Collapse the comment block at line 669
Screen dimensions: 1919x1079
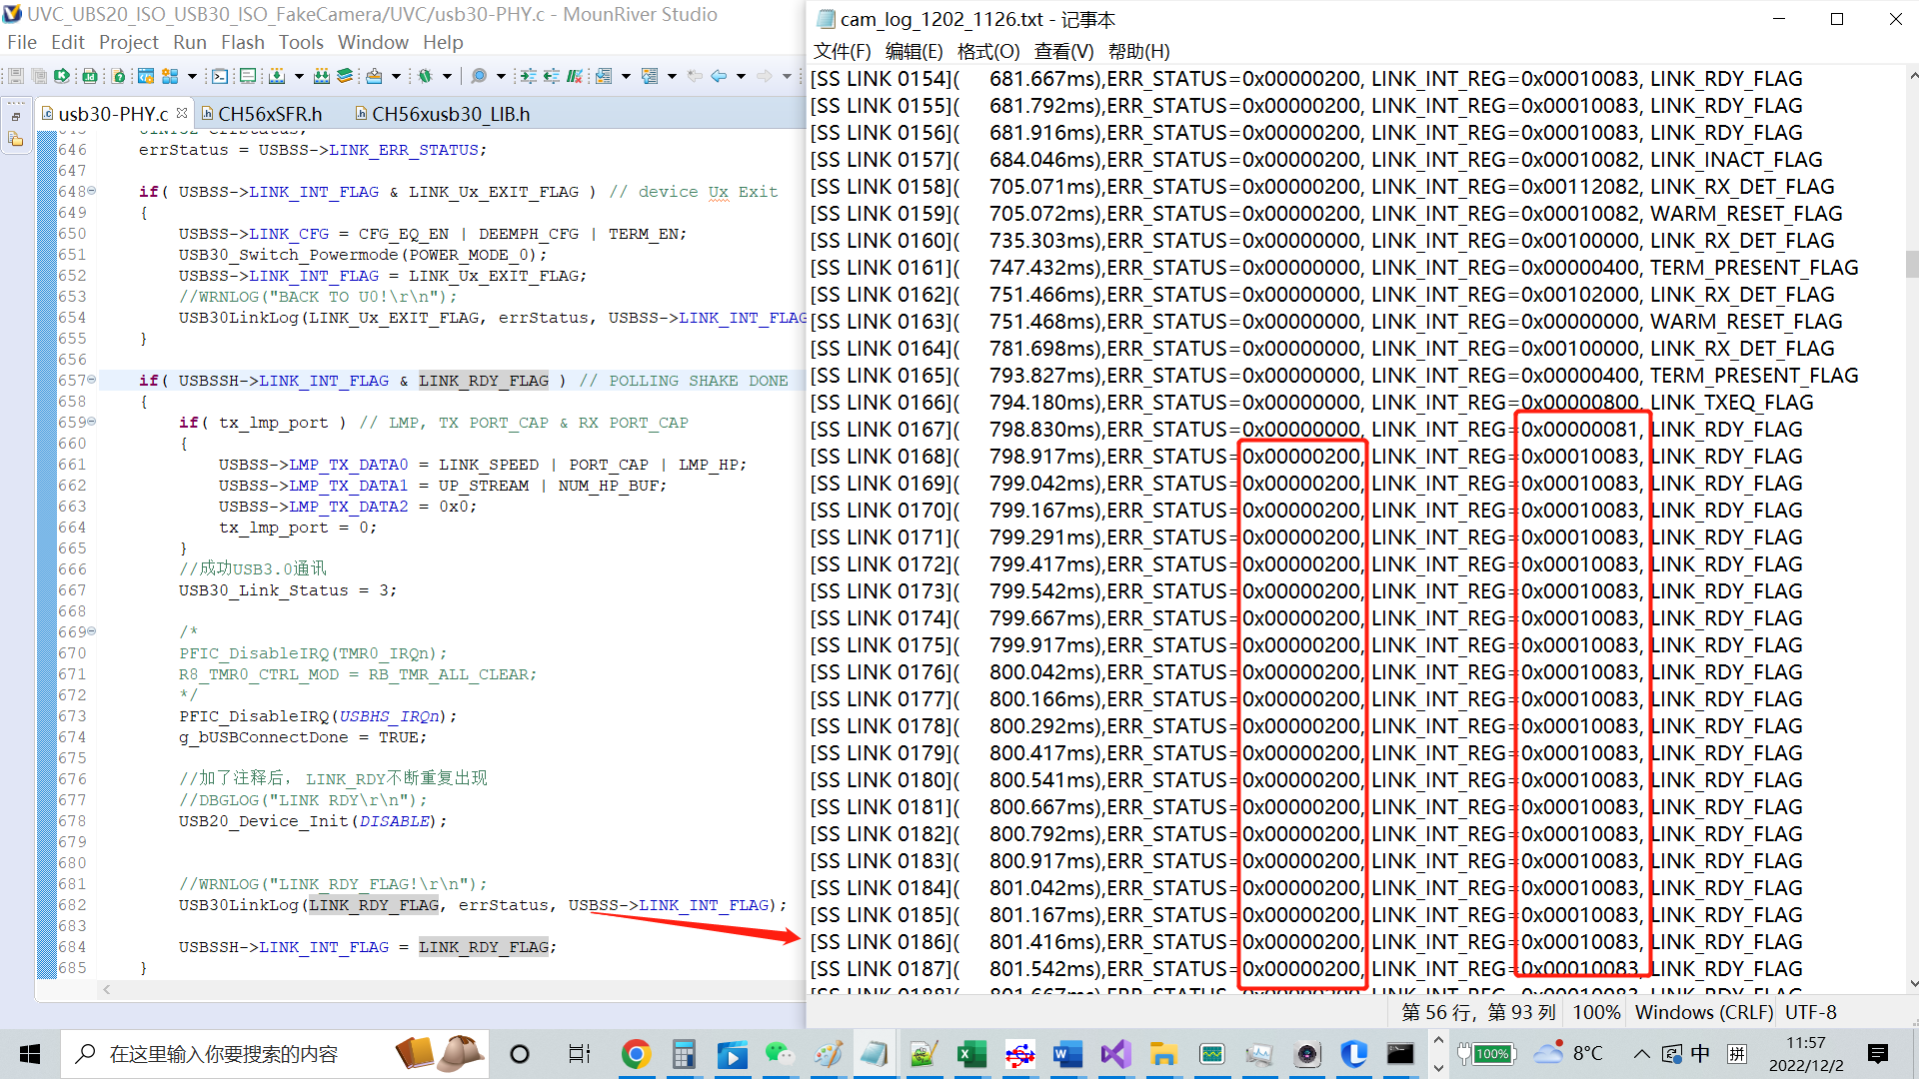(x=92, y=631)
